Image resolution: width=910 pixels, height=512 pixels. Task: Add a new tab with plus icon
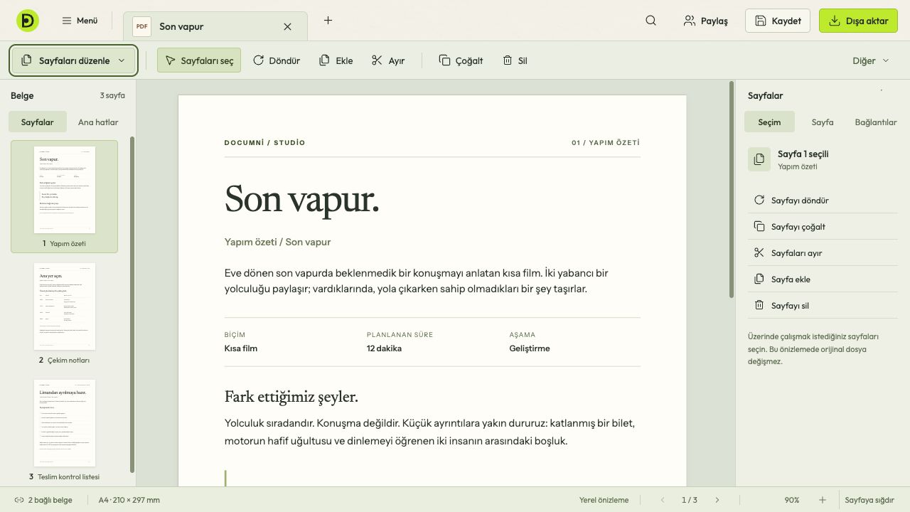pyautogui.click(x=328, y=21)
